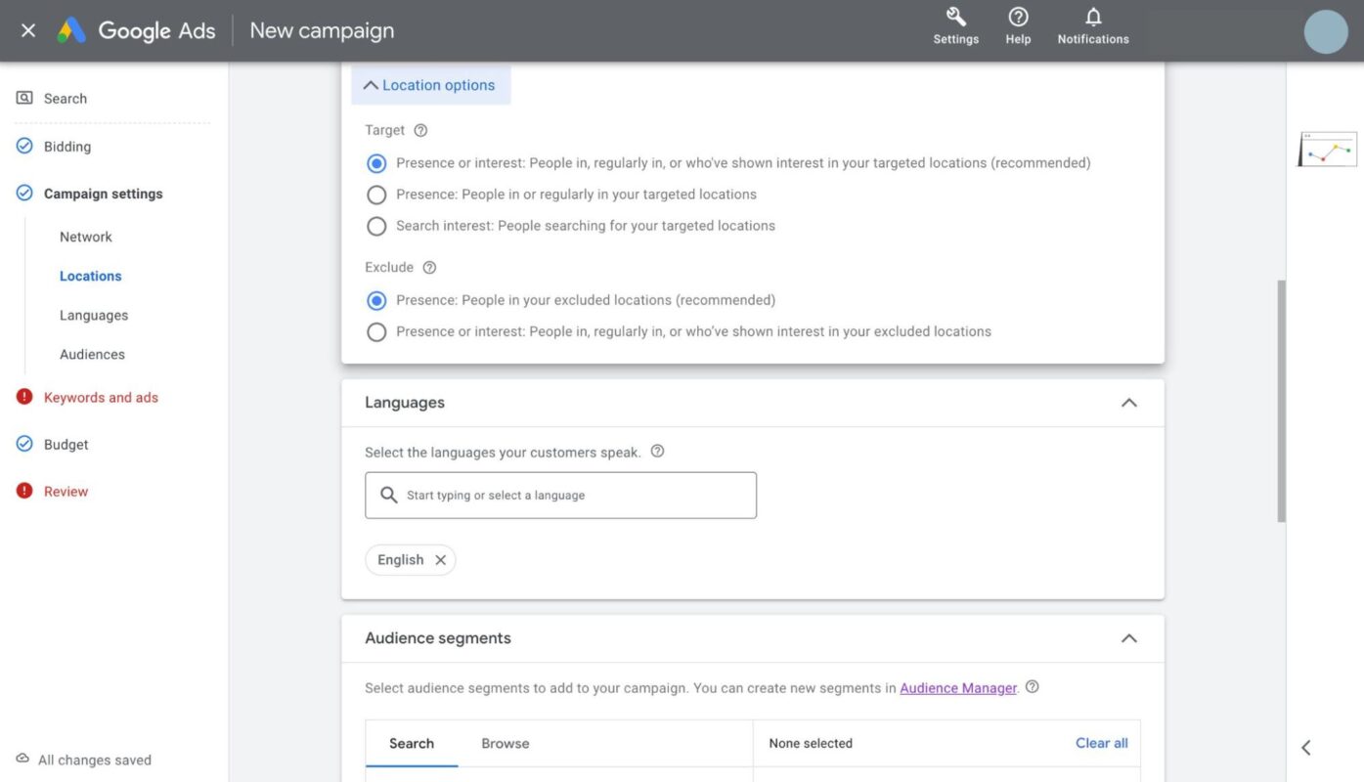Screen dimensions: 1364x782
Task: Collapse the Languages card
Action: [x=1128, y=403]
